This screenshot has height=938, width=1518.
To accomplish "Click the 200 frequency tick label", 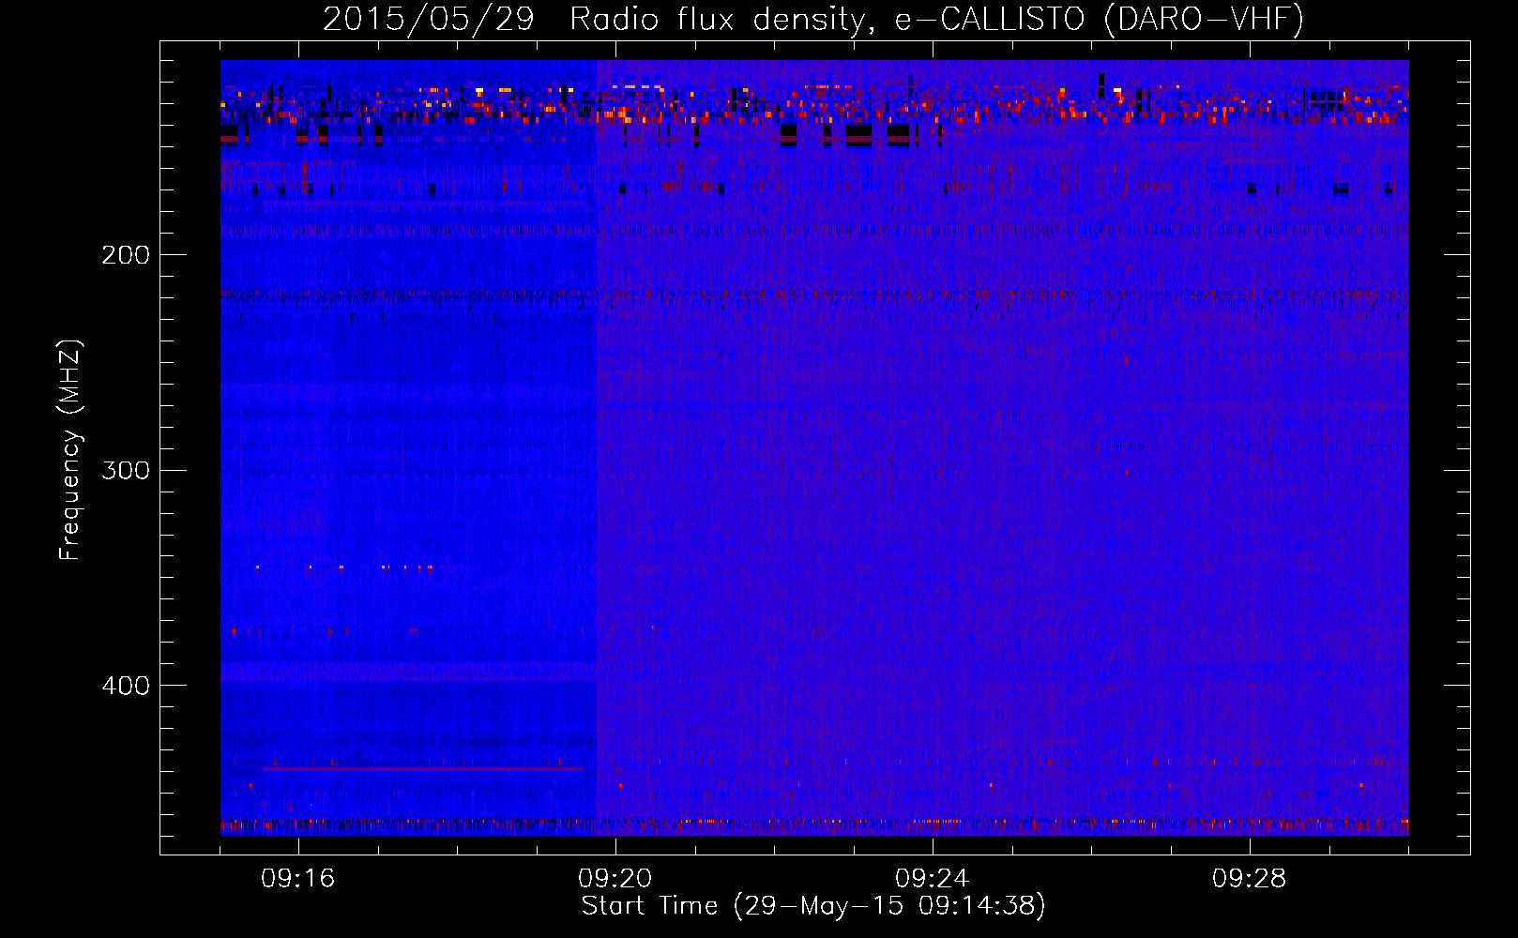I will (x=126, y=255).
